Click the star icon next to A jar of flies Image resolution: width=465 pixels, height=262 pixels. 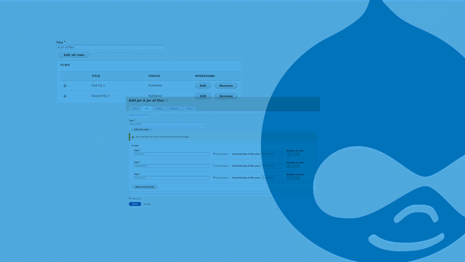167,101
